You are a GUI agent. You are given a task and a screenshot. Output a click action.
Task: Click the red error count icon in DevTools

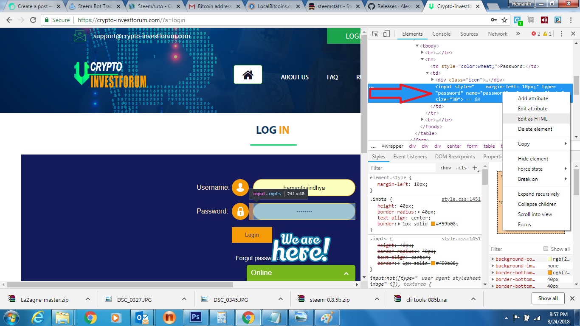tap(534, 34)
